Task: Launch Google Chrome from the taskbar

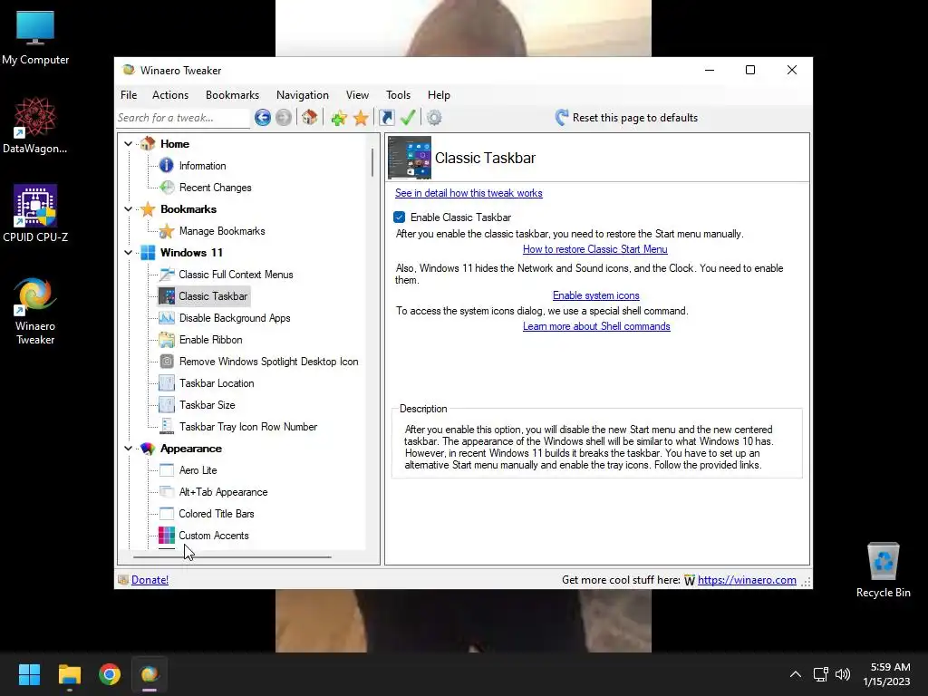Action: tap(110, 674)
